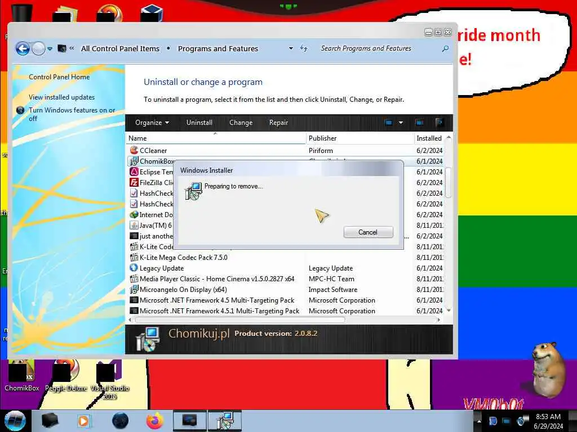Click the Piriform publisher cell

321,151
